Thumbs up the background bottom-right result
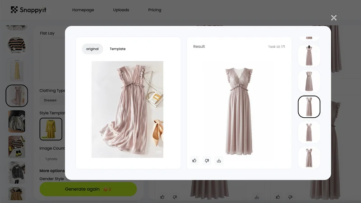This screenshot has height=203, width=361. 278,197
